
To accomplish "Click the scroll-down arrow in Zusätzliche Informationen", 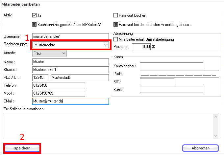I will [x=216, y=136].
